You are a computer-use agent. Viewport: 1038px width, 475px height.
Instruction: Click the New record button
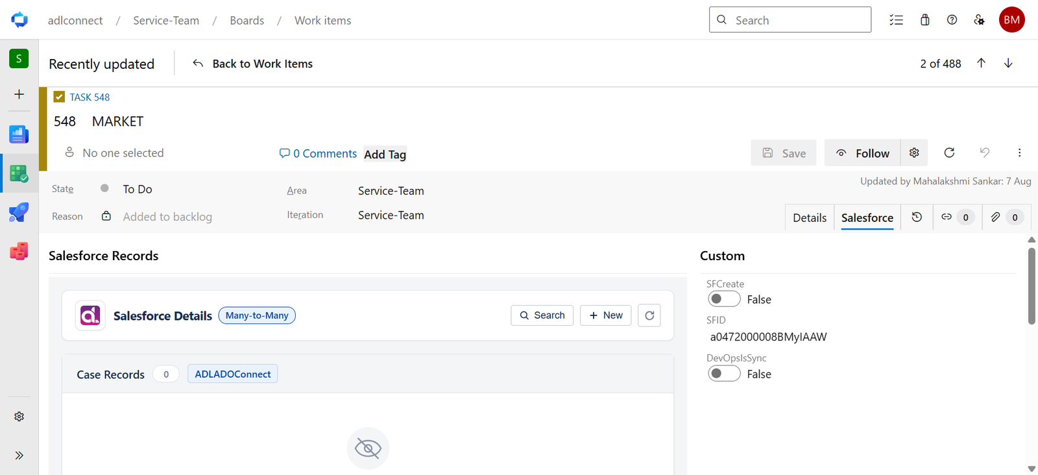tap(606, 315)
